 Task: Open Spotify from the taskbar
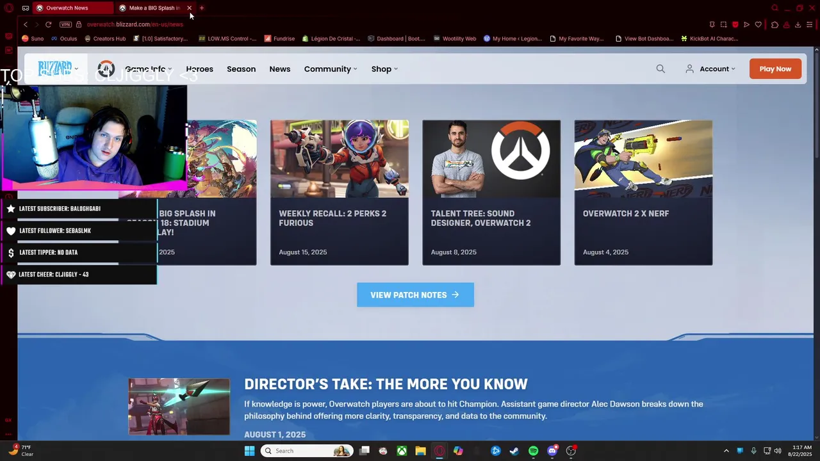pyautogui.click(x=533, y=451)
